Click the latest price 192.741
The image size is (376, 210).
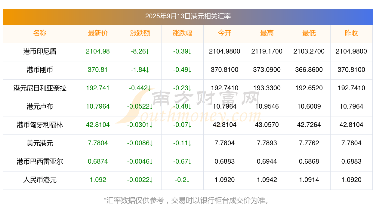point(98,88)
